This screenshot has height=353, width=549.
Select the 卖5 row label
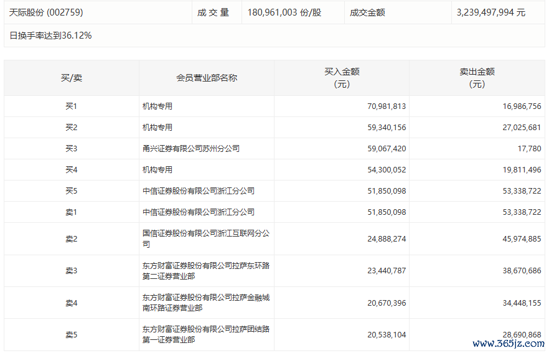click(71, 334)
